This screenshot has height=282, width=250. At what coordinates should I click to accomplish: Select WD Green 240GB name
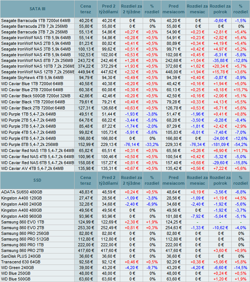(18, 268)
